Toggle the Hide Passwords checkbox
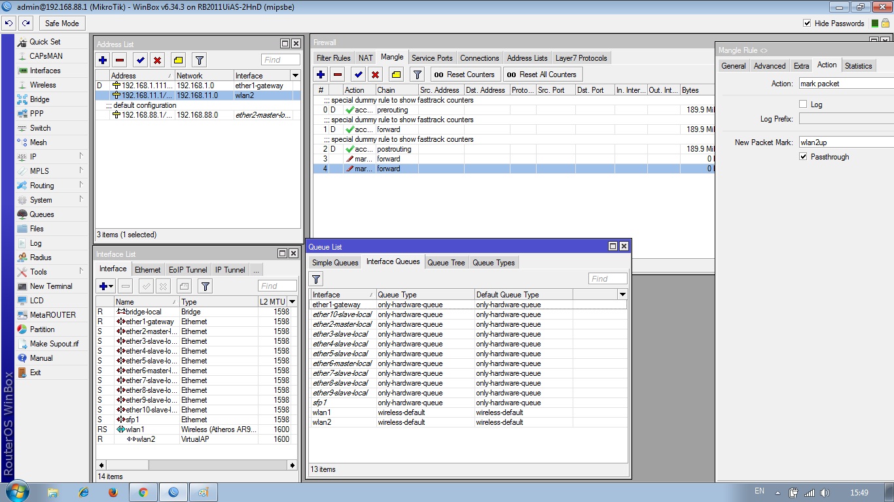Image resolution: width=894 pixels, height=502 pixels. click(x=807, y=24)
